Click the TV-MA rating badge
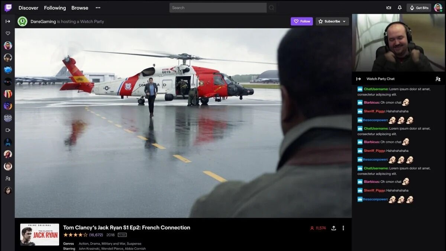Image resolution: width=446 pixels, height=251 pixels. [122, 235]
